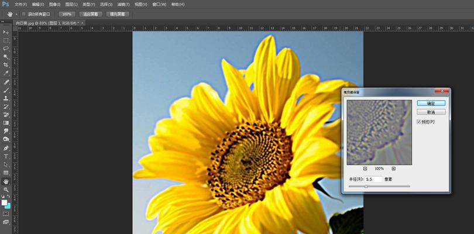Image resolution: width=474 pixels, height=234 pixels.
Task: Select the Path Selection tool
Action: (x=6, y=164)
